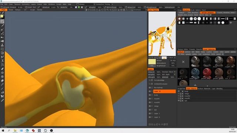
Task: Delete layer using trash icon in Layers footer
Action: [x=167, y=125]
